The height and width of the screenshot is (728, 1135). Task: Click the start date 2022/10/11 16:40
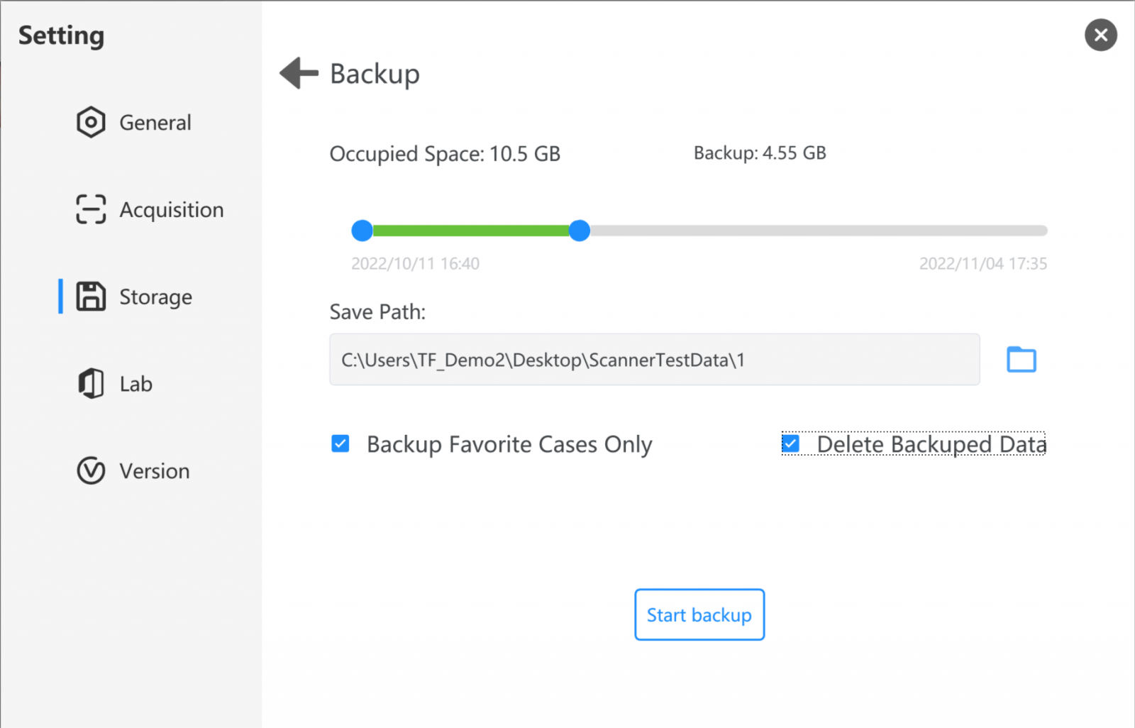click(416, 264)
